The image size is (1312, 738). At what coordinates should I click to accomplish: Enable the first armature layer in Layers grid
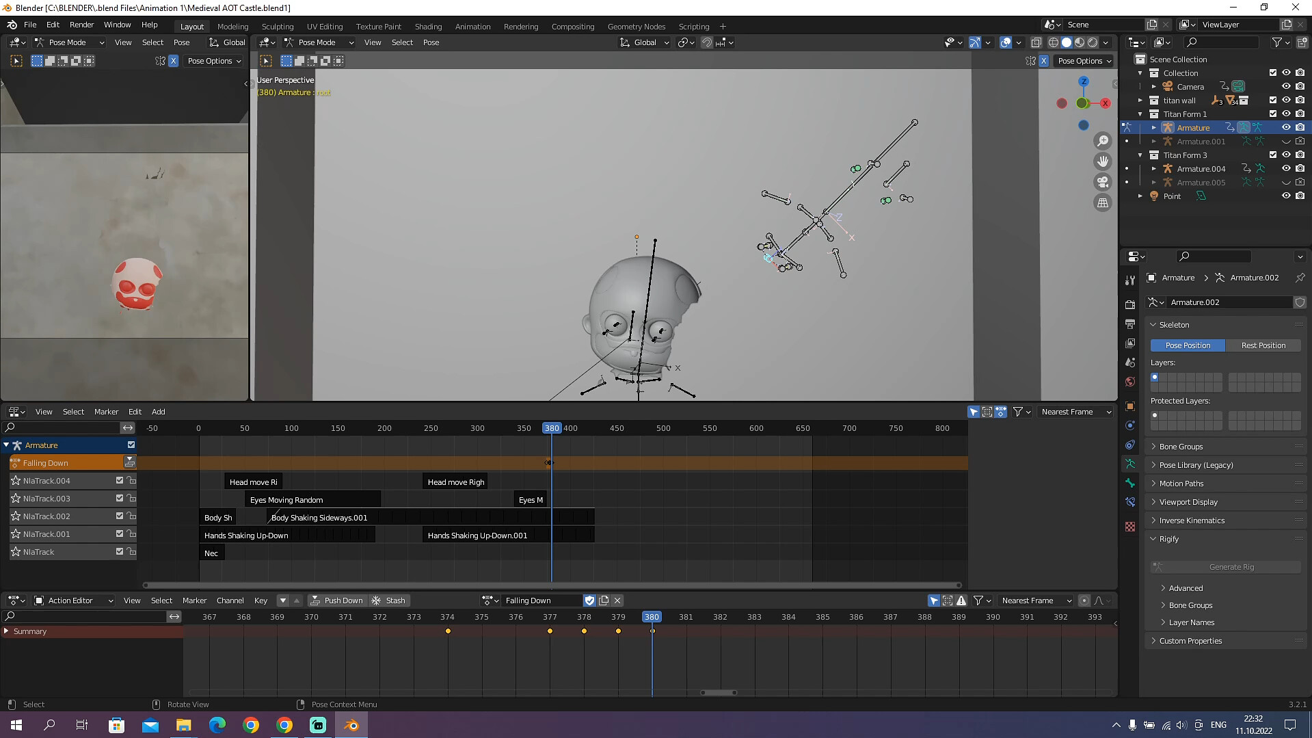coord(1155,377)
